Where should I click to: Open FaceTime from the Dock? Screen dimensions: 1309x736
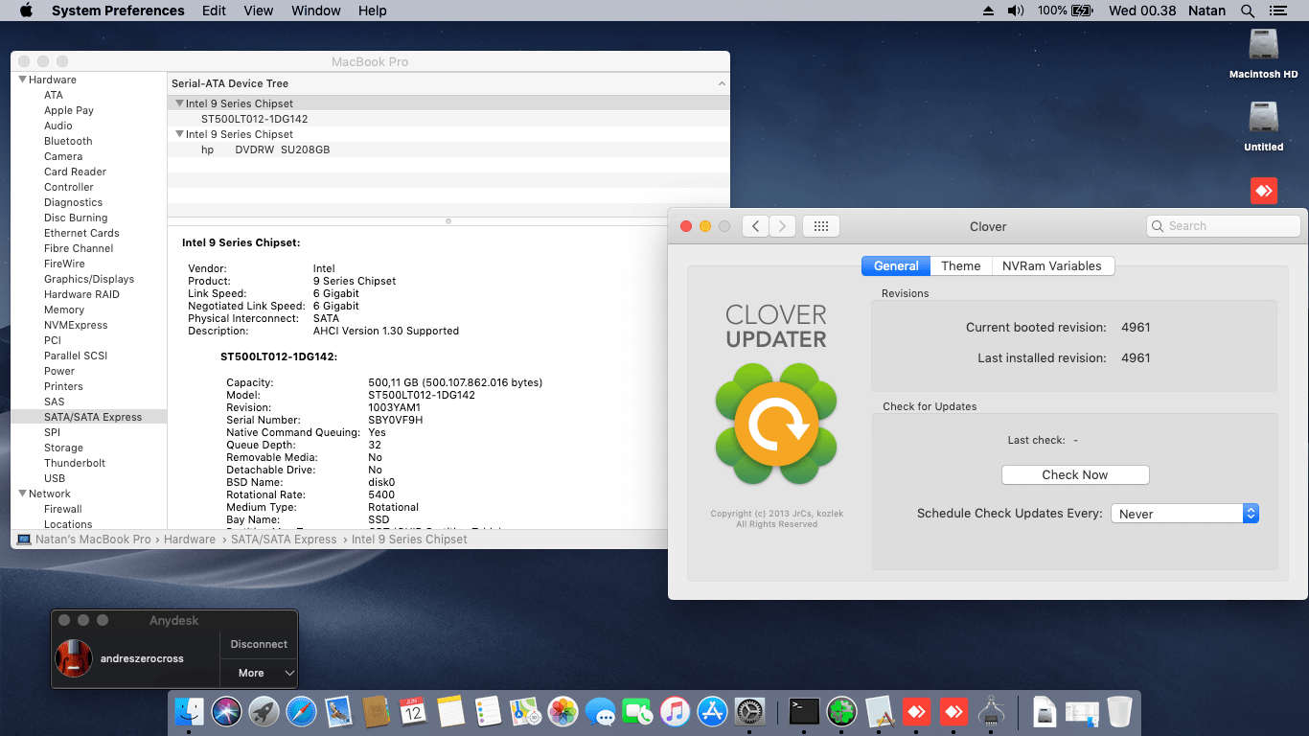tap(637, 711)
